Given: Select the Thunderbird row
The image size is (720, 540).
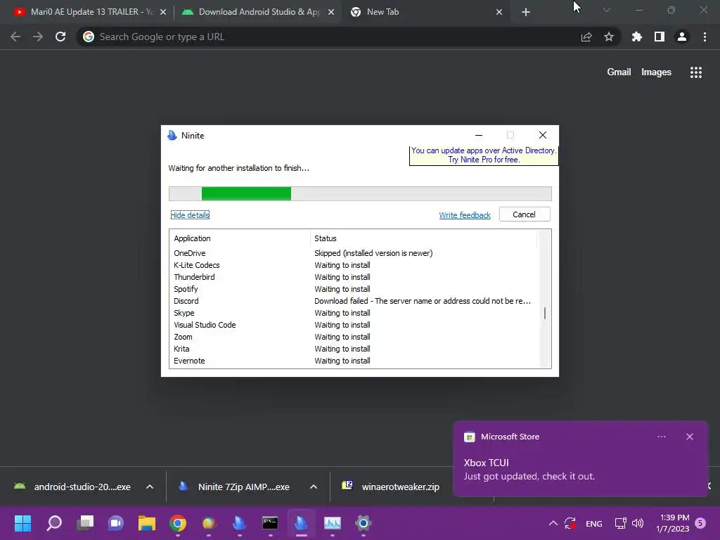Looking at the screenshot, I should (354, 277).
